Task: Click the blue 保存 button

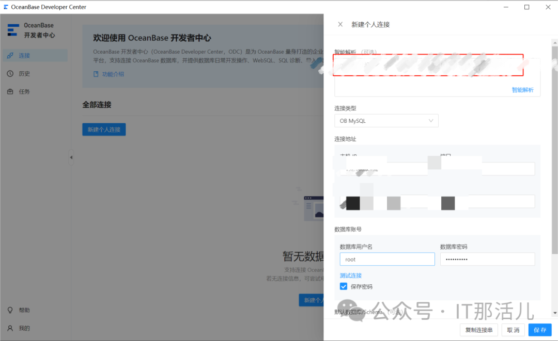Action: (x=539, y=330)
